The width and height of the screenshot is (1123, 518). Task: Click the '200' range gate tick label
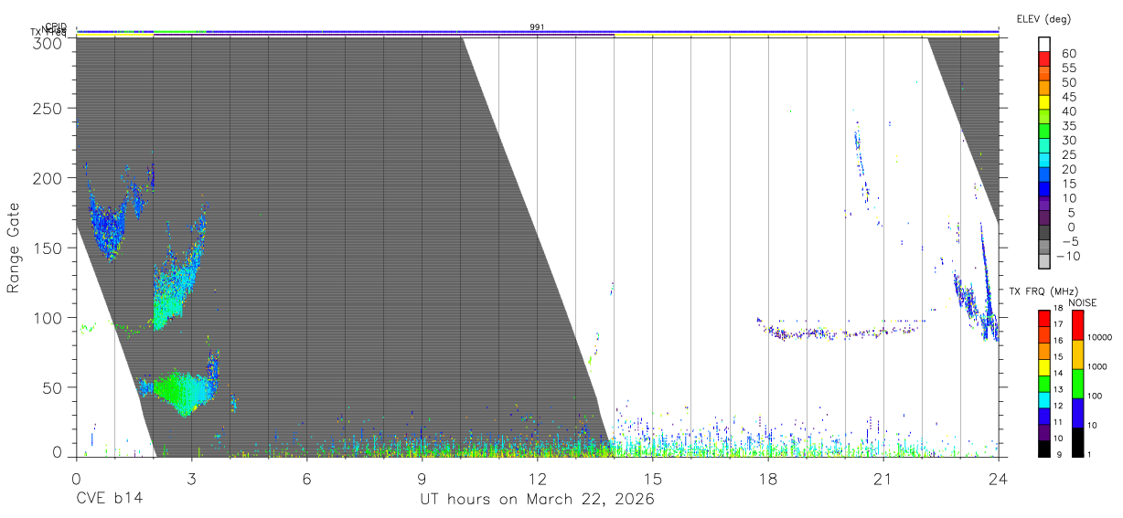point(49,178)
